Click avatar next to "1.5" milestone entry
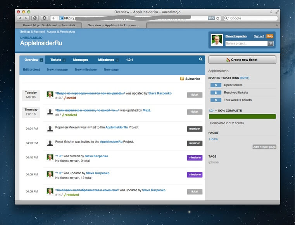The height and width of the screenshot is (225, 295). click(50, 158)
